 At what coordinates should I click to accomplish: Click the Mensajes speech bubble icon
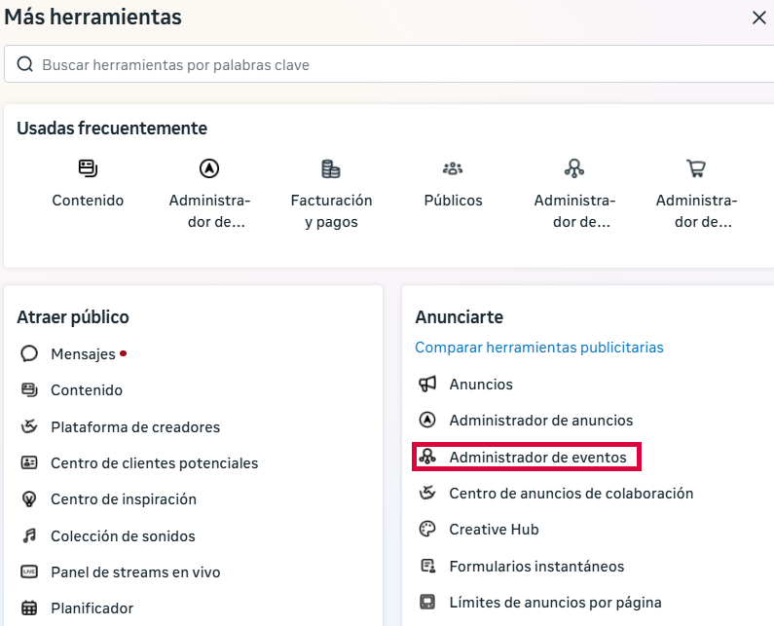29,353
